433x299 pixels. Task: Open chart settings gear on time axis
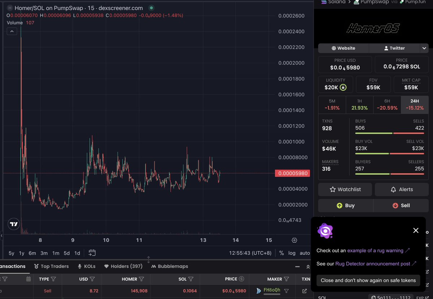coord(294,240)
